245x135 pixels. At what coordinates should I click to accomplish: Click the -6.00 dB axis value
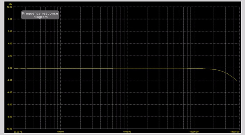tap(10, 104)
